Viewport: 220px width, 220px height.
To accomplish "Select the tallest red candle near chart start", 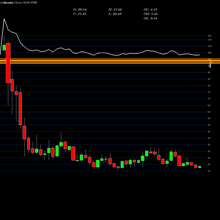I will pos(8,63).
